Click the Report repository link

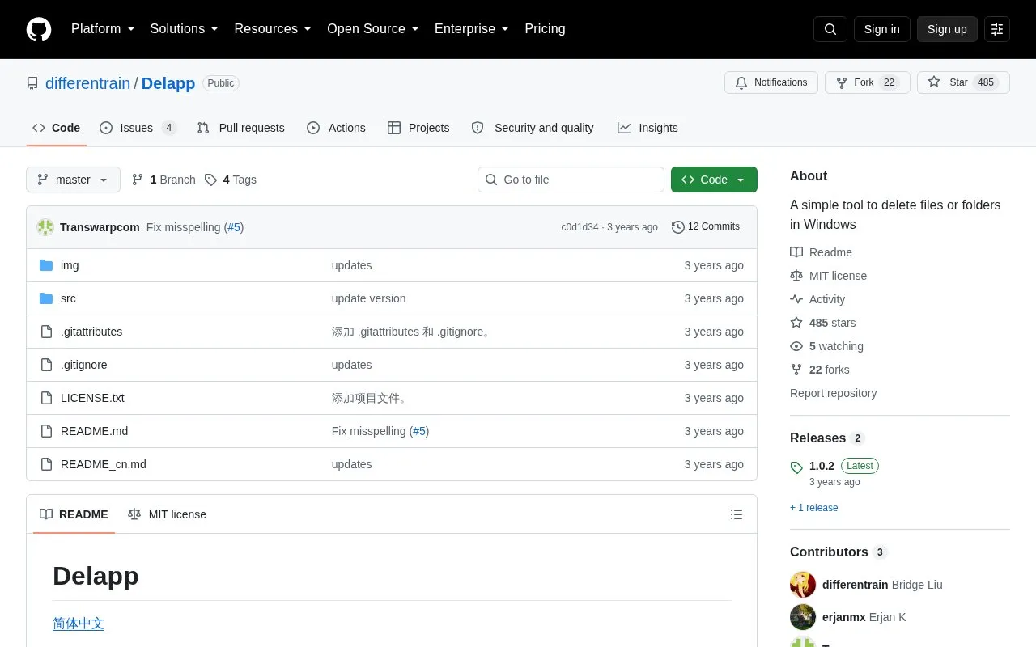(834, 393)
